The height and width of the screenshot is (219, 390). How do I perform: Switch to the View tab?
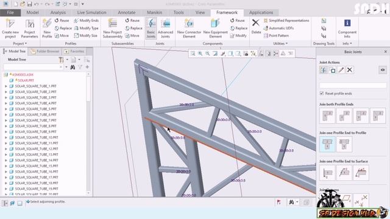tap(200, 12)
